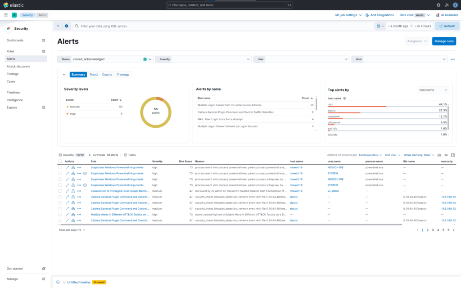Toggle alerts table full screen icon

tap(453, 155)
